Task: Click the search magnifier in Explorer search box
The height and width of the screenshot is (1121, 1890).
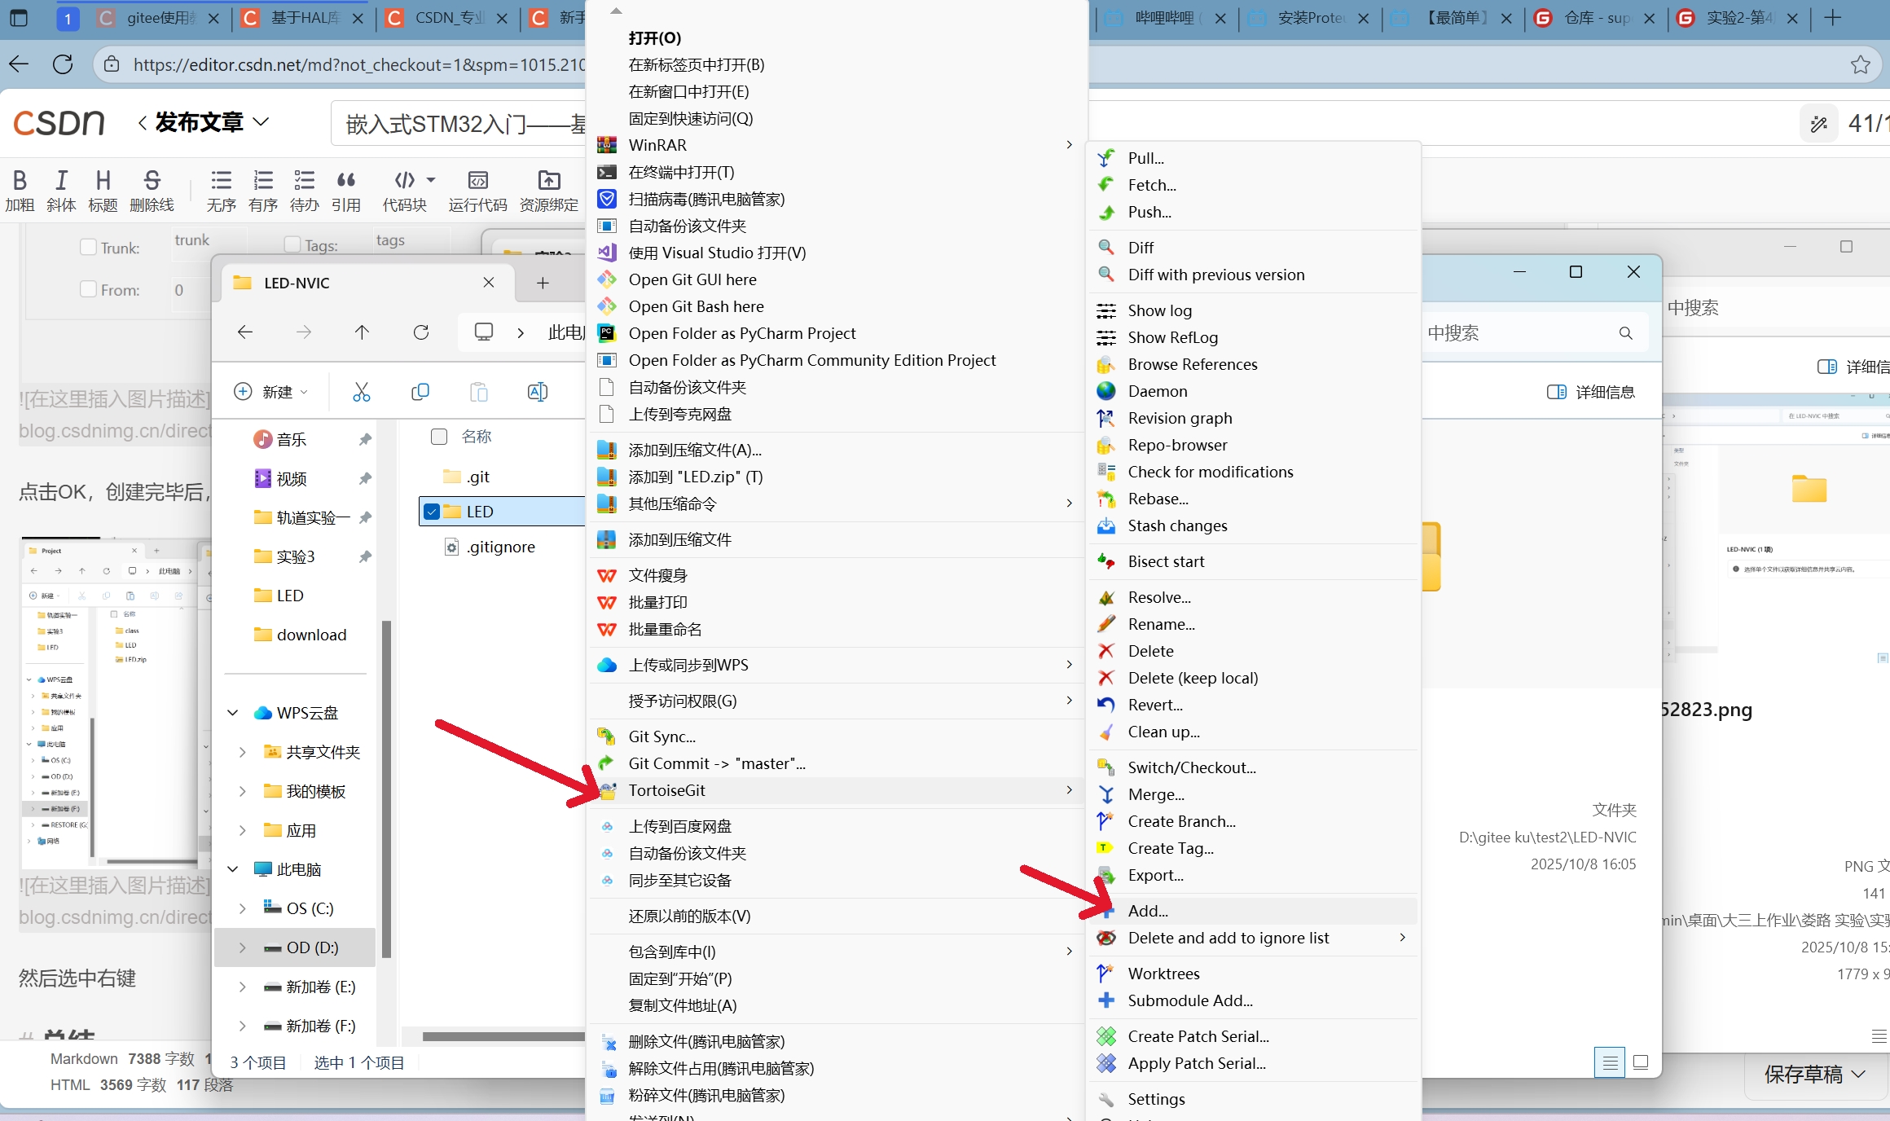Action: (x=1625, y=332)
